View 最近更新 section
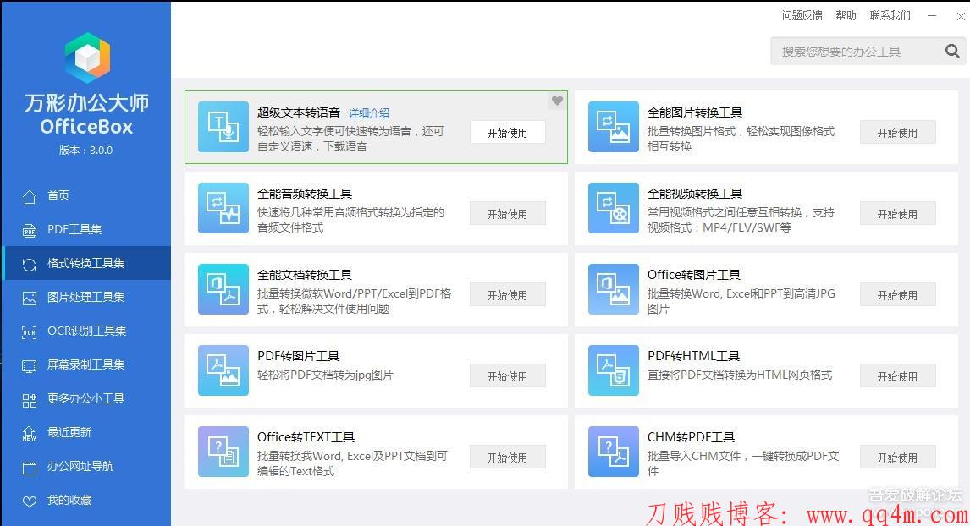This screenshot has width=970, height=526. tap(86, 432)
